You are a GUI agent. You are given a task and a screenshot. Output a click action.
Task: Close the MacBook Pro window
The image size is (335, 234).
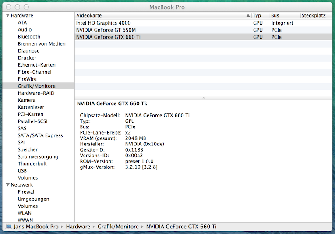9,7
